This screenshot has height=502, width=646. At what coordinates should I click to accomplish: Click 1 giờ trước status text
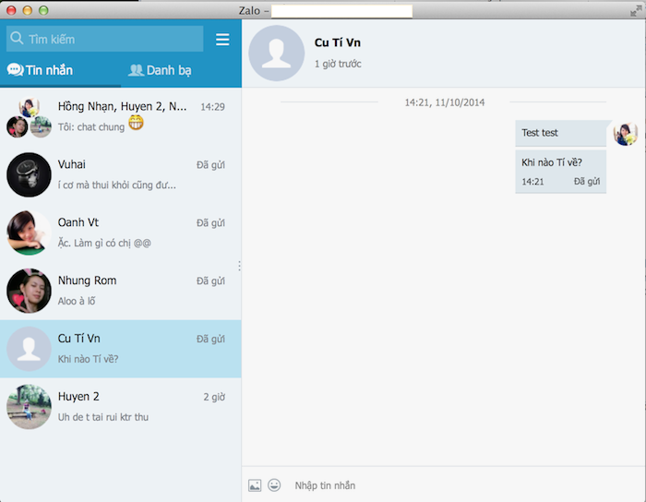(x=338, y=64)
